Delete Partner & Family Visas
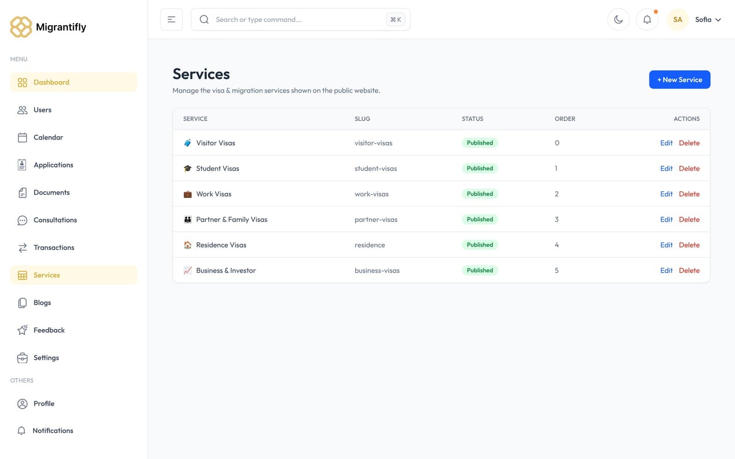Image resolution: width=735 pixels, height=459 pixels. (x=689, y=219)
